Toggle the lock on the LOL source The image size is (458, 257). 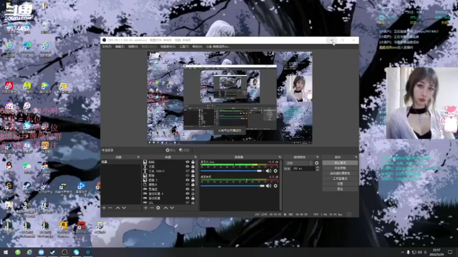(x=193, y=203)
